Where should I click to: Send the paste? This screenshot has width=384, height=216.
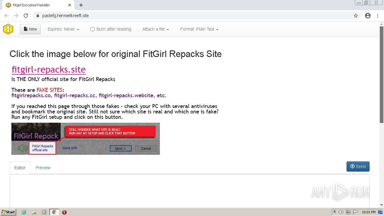[x=358, y=166]
